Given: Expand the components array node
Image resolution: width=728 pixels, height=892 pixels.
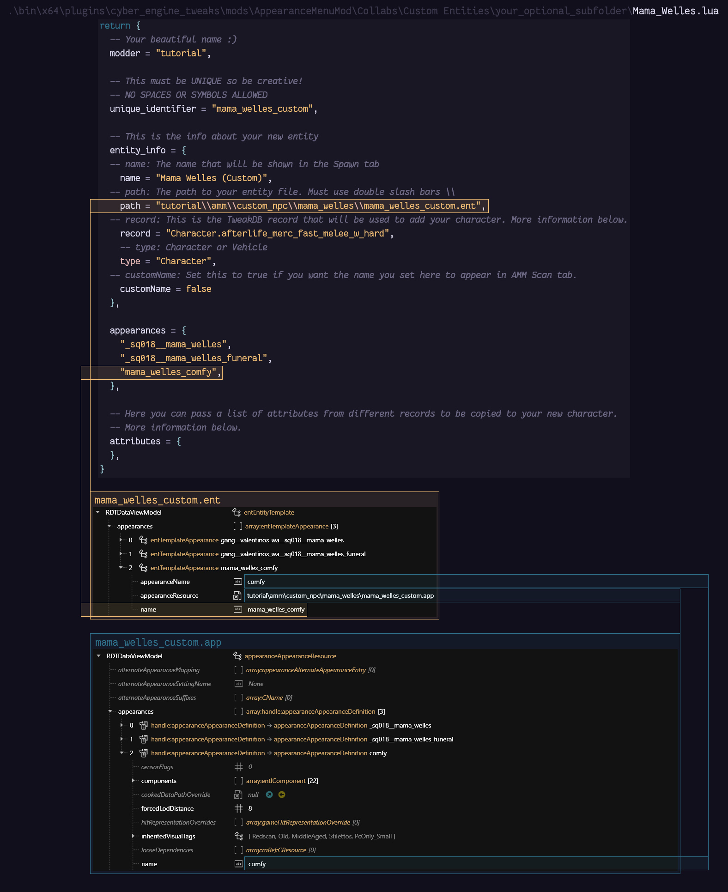Looking at the screenshot, I should pos(133,781).
